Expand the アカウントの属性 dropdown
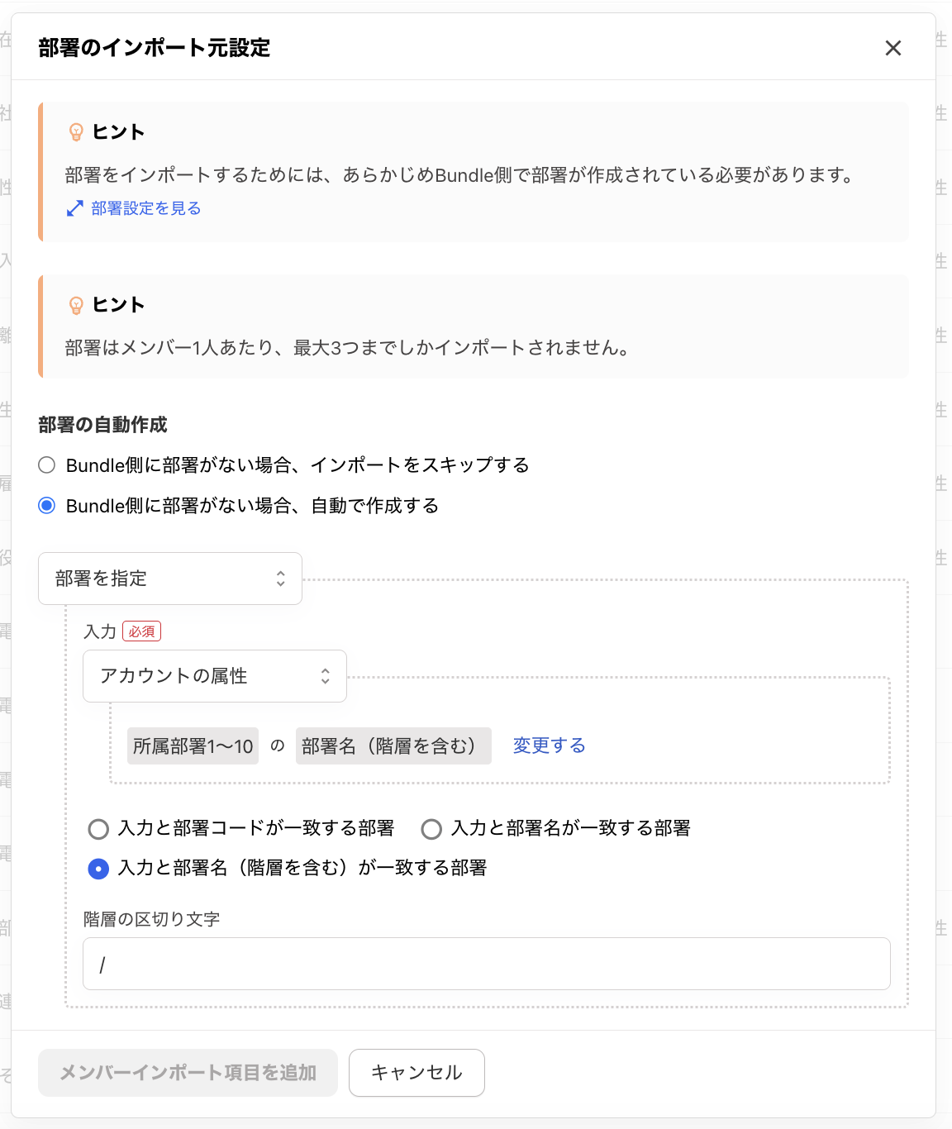Image resolution: width=952 pixels, height=1129 pixels. [214, 676]
